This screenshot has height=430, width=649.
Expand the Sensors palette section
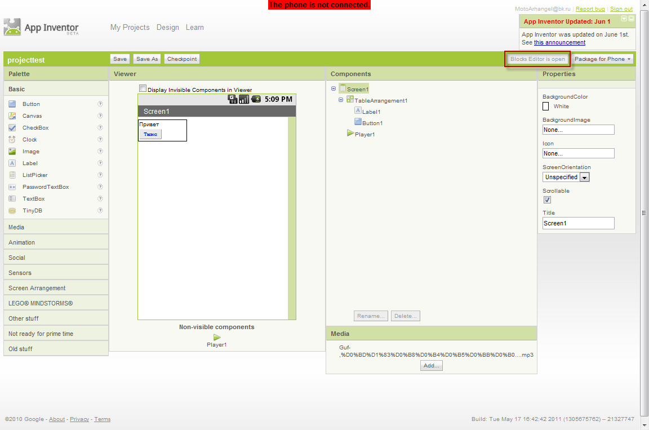pyautogui.click(x=56, y=273)
